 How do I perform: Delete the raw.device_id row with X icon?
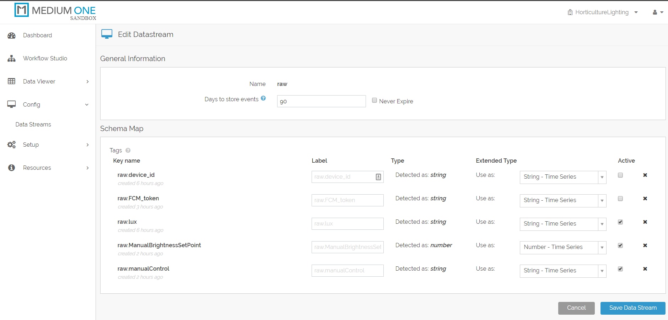coord(645,175)
